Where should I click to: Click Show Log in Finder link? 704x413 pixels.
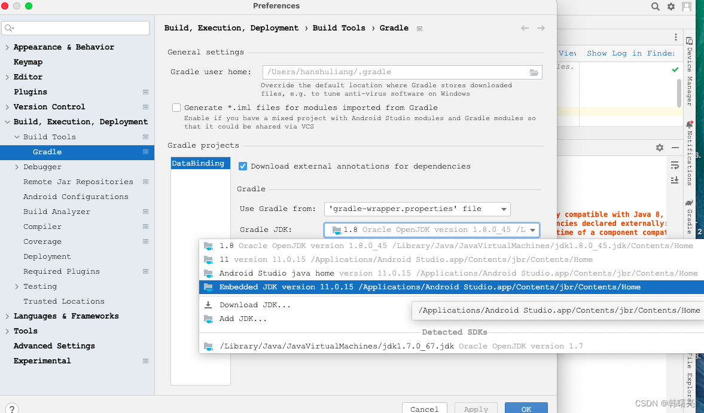(x=630, y=53)
